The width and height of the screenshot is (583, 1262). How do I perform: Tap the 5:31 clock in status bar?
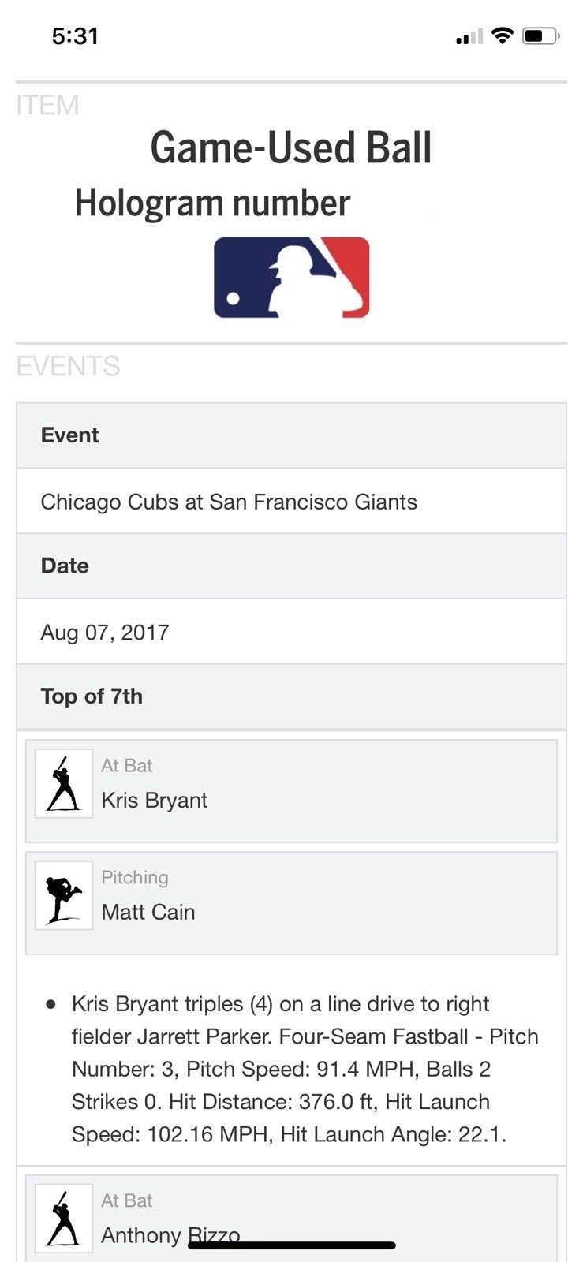tap(75, 35)
